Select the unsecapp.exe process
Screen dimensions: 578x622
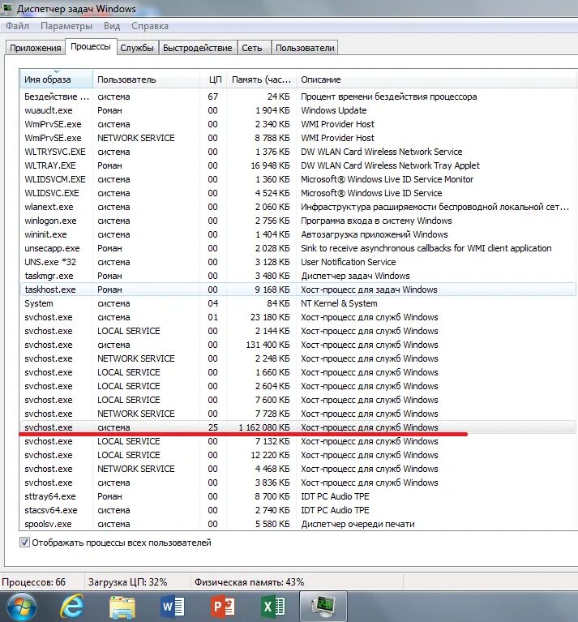tap(298, 248)
